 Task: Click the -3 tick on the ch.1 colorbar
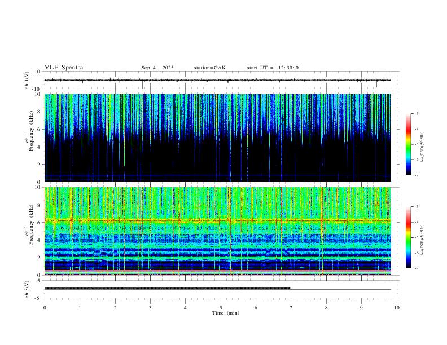click(417, 113)
